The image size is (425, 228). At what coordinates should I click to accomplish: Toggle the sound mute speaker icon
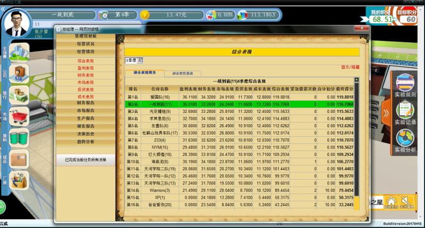pyautogui.click(x=407, y=201)
